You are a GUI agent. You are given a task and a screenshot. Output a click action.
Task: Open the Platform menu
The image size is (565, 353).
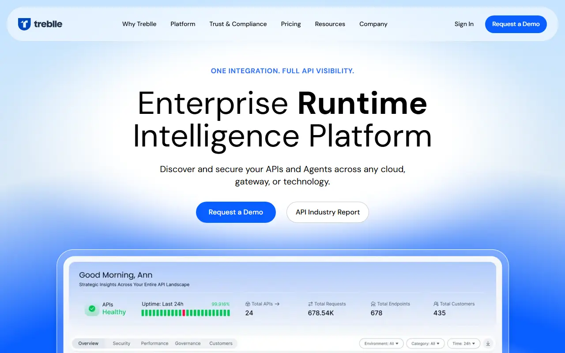(x=183, y=24)
